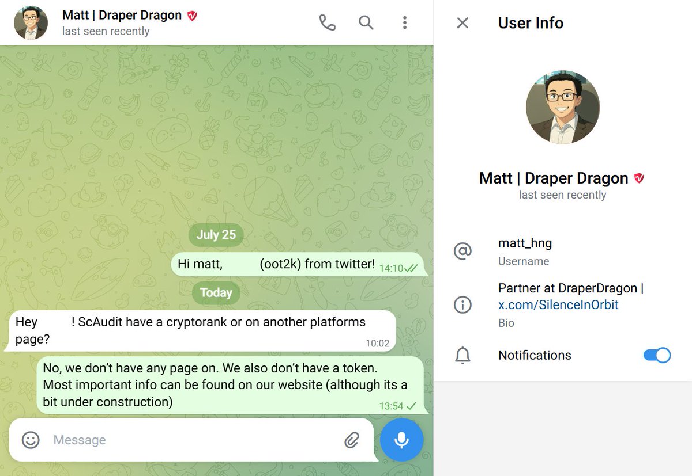Select the "No, we don't have any page" message
This screenshot has width=692, height=476.
[x=230, y=385]
